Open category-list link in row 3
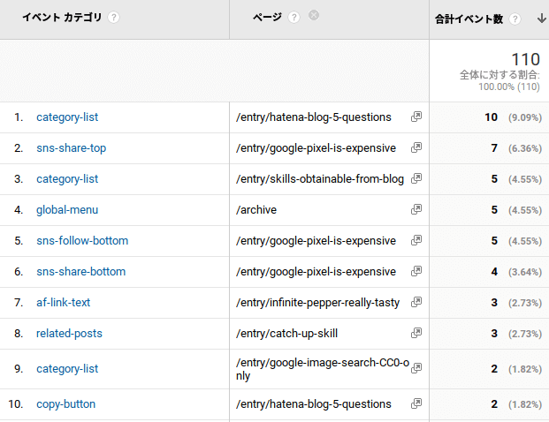This screenshot has height=422, width=549. tap(67, 179)
